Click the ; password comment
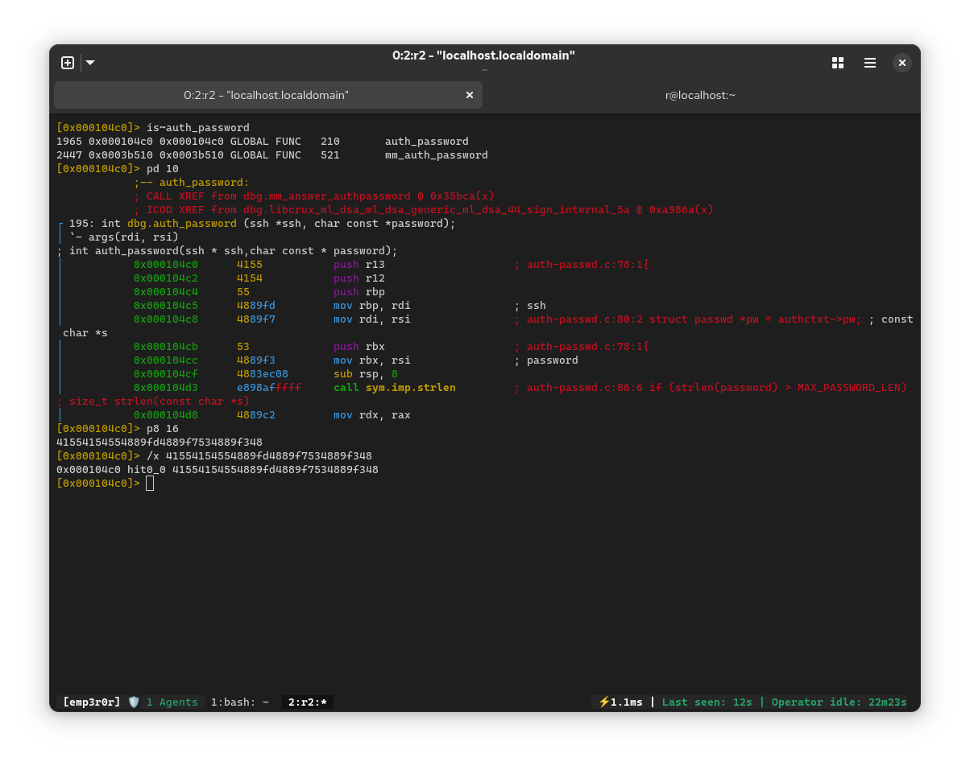970x766 pixels. 546,360
